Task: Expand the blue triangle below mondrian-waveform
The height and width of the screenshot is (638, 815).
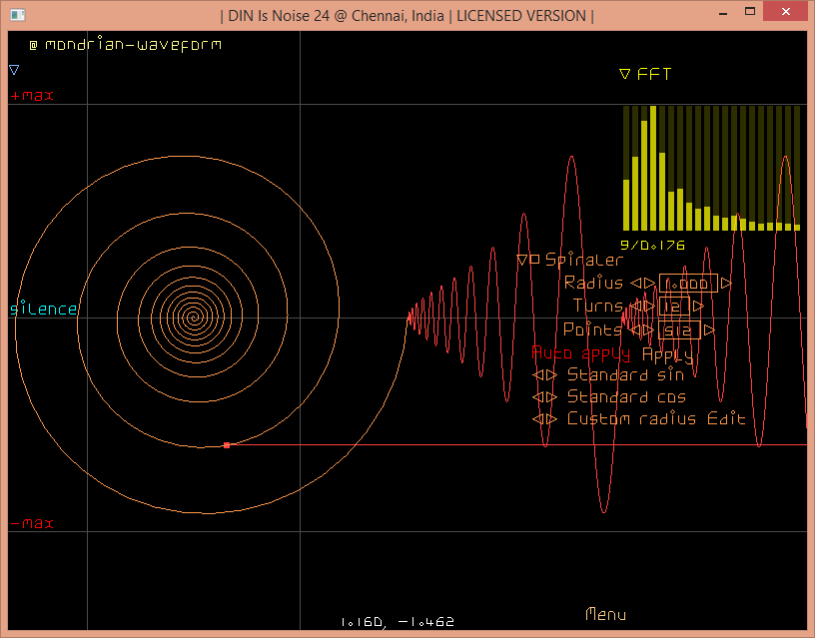Action: click(x=14, y=70)
